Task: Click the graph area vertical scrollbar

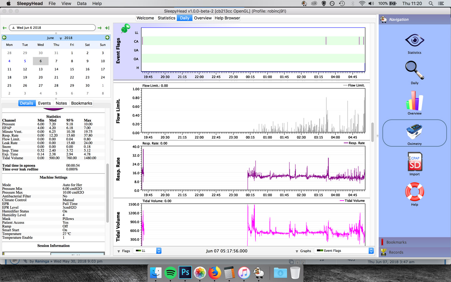Action: [x=372, y=132]
